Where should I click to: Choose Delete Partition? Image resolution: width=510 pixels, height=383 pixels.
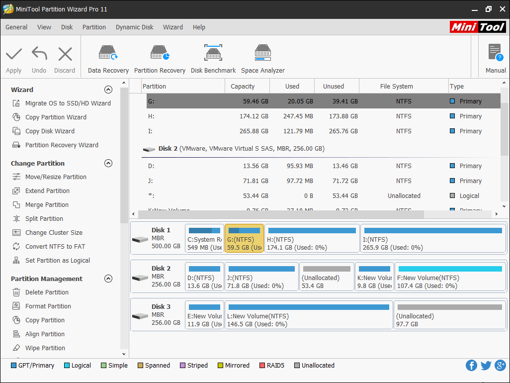[41, 292]
